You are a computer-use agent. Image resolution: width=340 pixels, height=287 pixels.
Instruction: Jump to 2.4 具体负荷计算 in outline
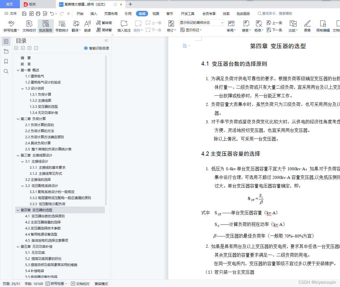[38, 143]
